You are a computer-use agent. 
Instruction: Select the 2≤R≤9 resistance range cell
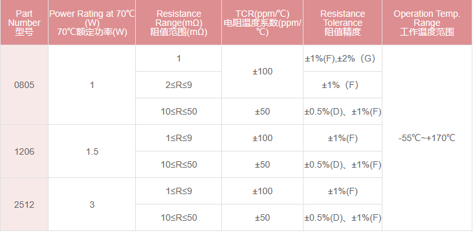tap(179, 85)
